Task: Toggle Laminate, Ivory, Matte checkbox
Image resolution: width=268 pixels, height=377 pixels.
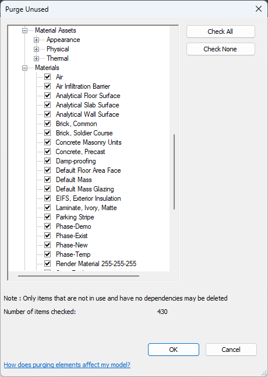Action: tap(48, 208)
